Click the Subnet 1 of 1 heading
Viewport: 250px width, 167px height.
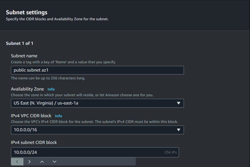tap(19, 43)
